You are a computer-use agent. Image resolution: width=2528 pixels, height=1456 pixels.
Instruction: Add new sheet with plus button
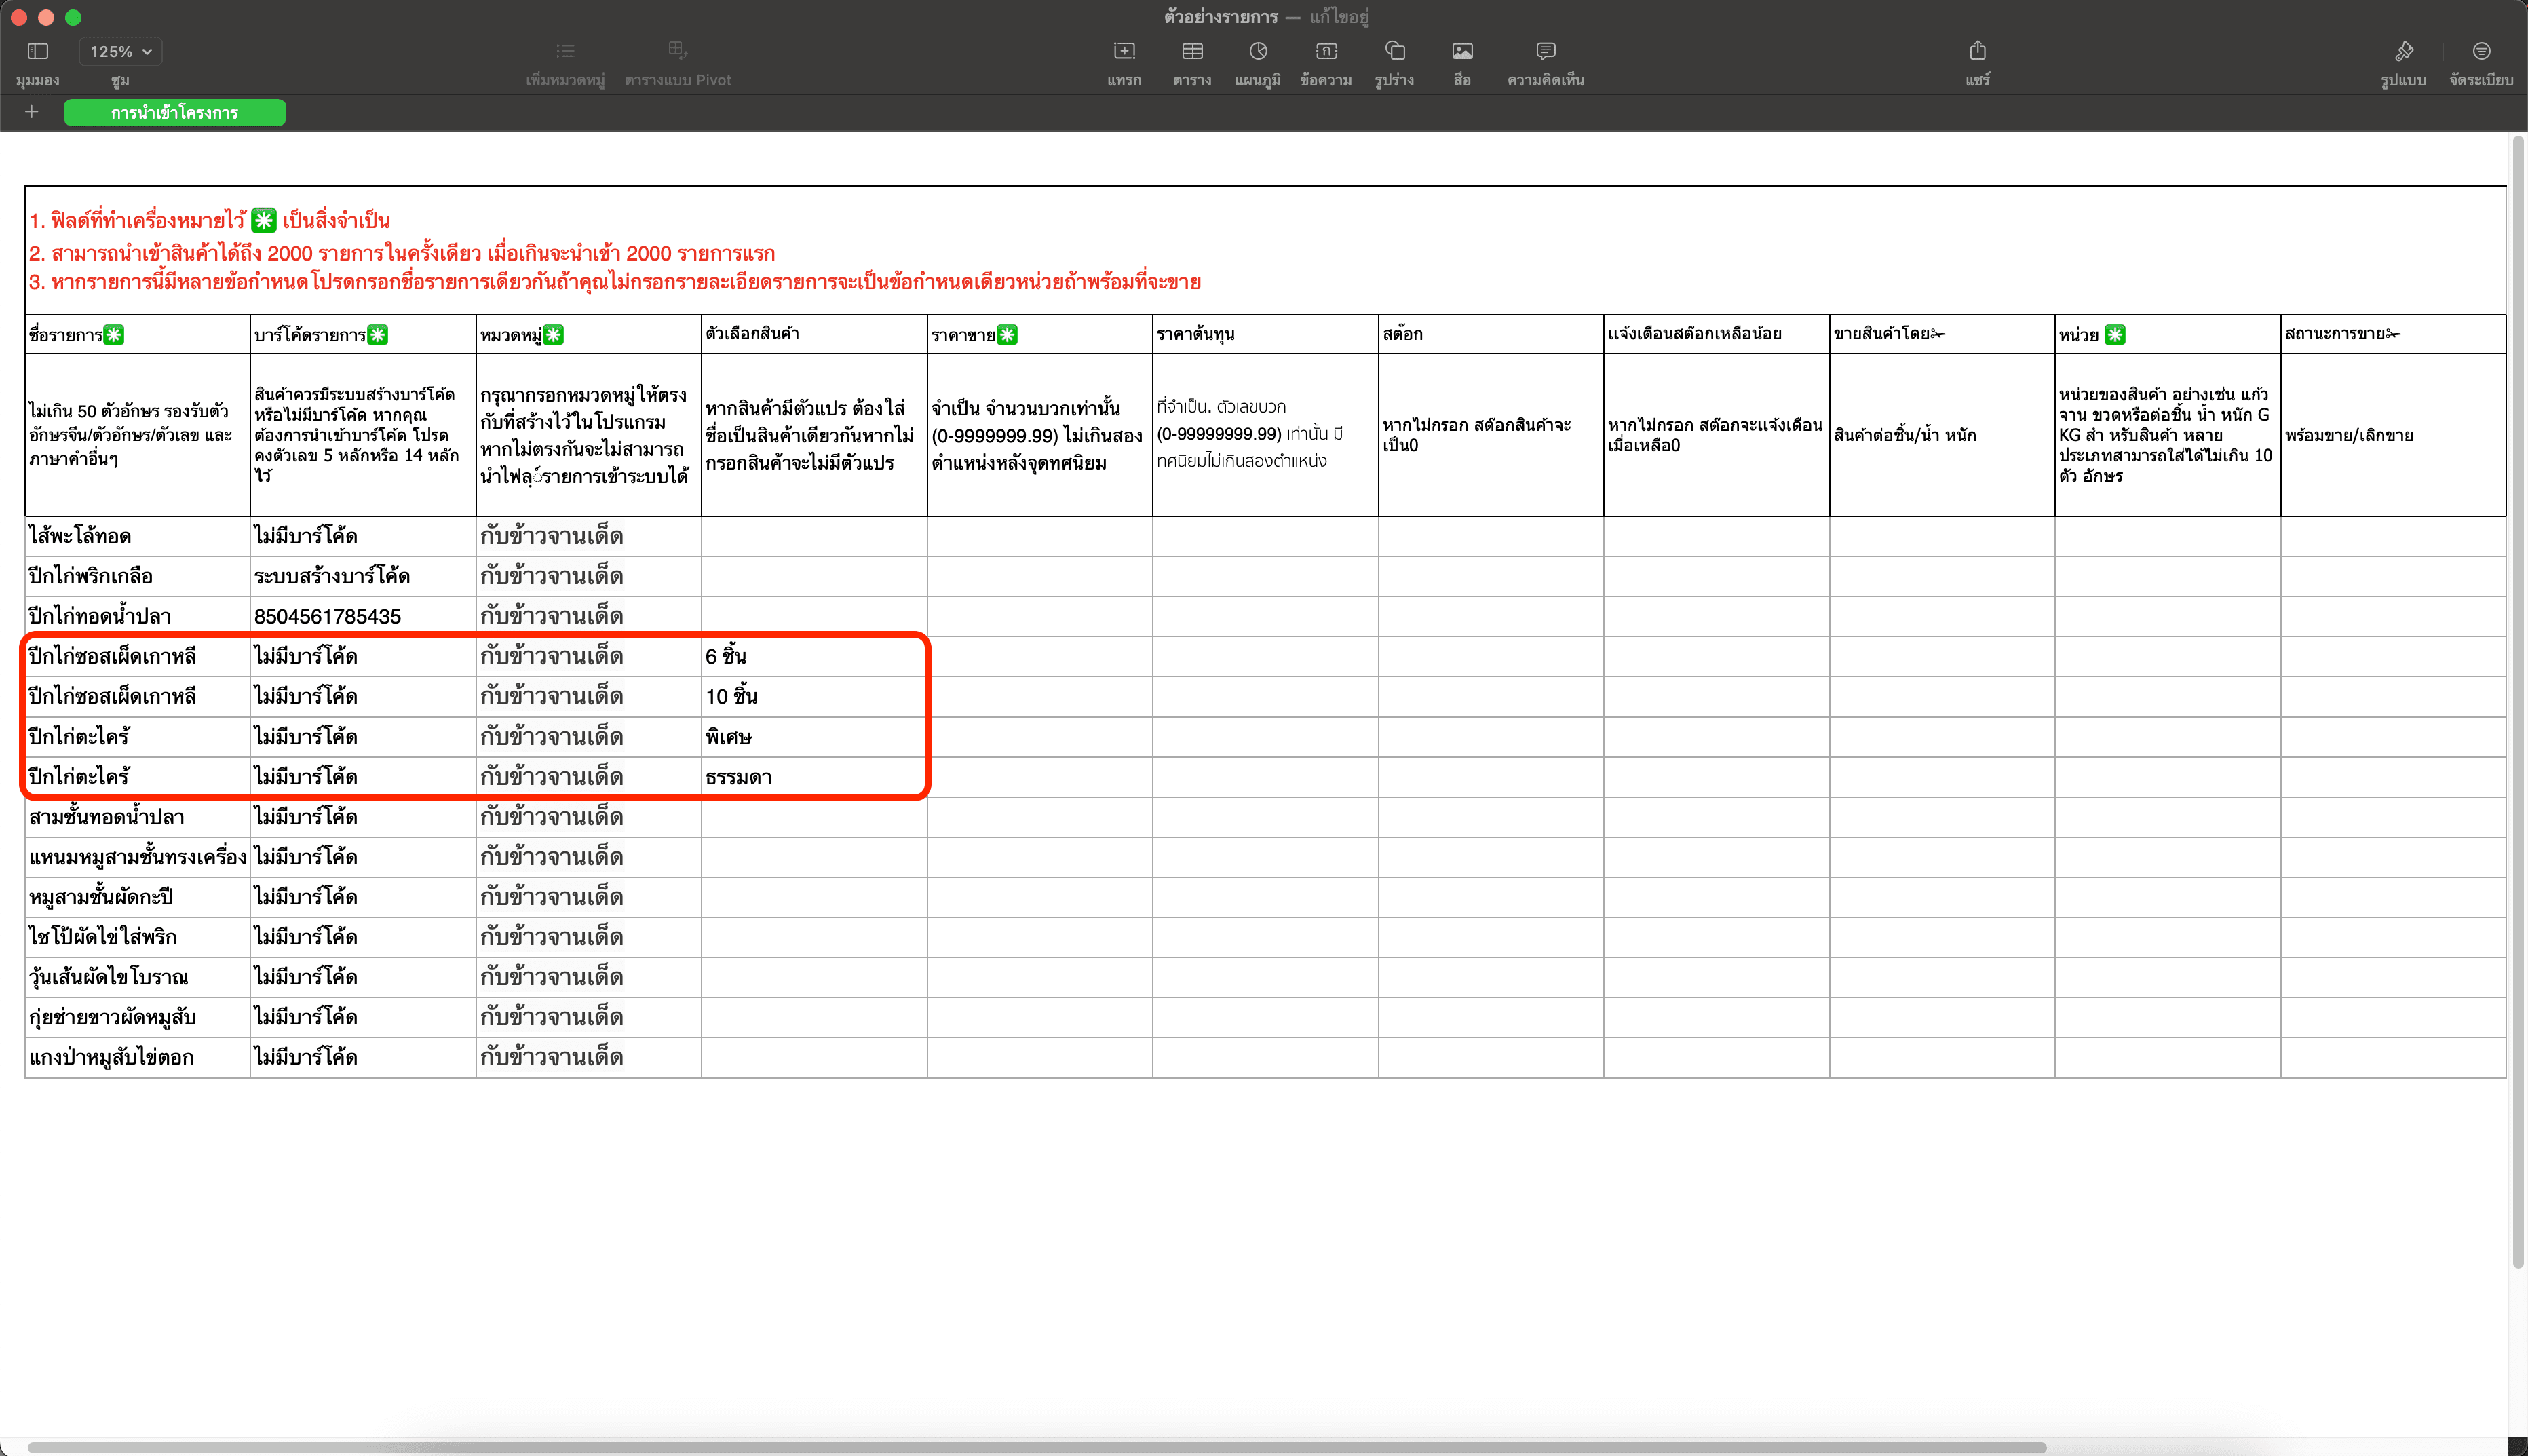tap(32, 112)
